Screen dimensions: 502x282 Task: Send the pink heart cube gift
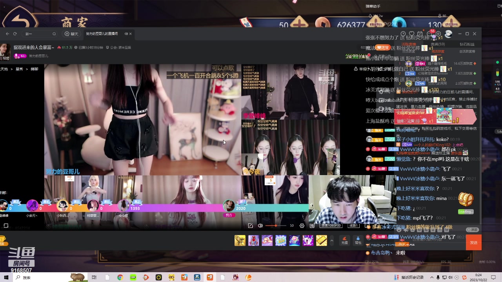click(x=295, y=240)
